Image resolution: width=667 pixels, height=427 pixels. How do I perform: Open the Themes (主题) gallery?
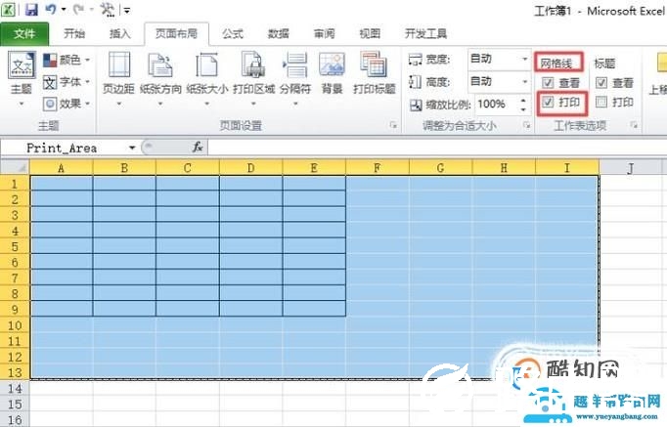[x=21, y=79]
